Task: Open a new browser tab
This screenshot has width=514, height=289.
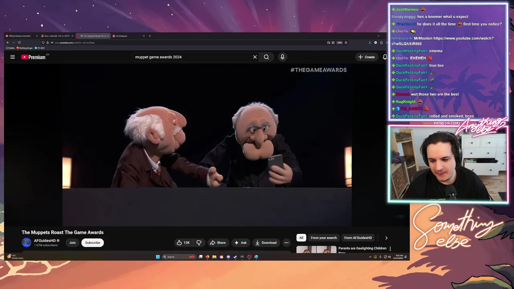Action: tap(150, 36)
